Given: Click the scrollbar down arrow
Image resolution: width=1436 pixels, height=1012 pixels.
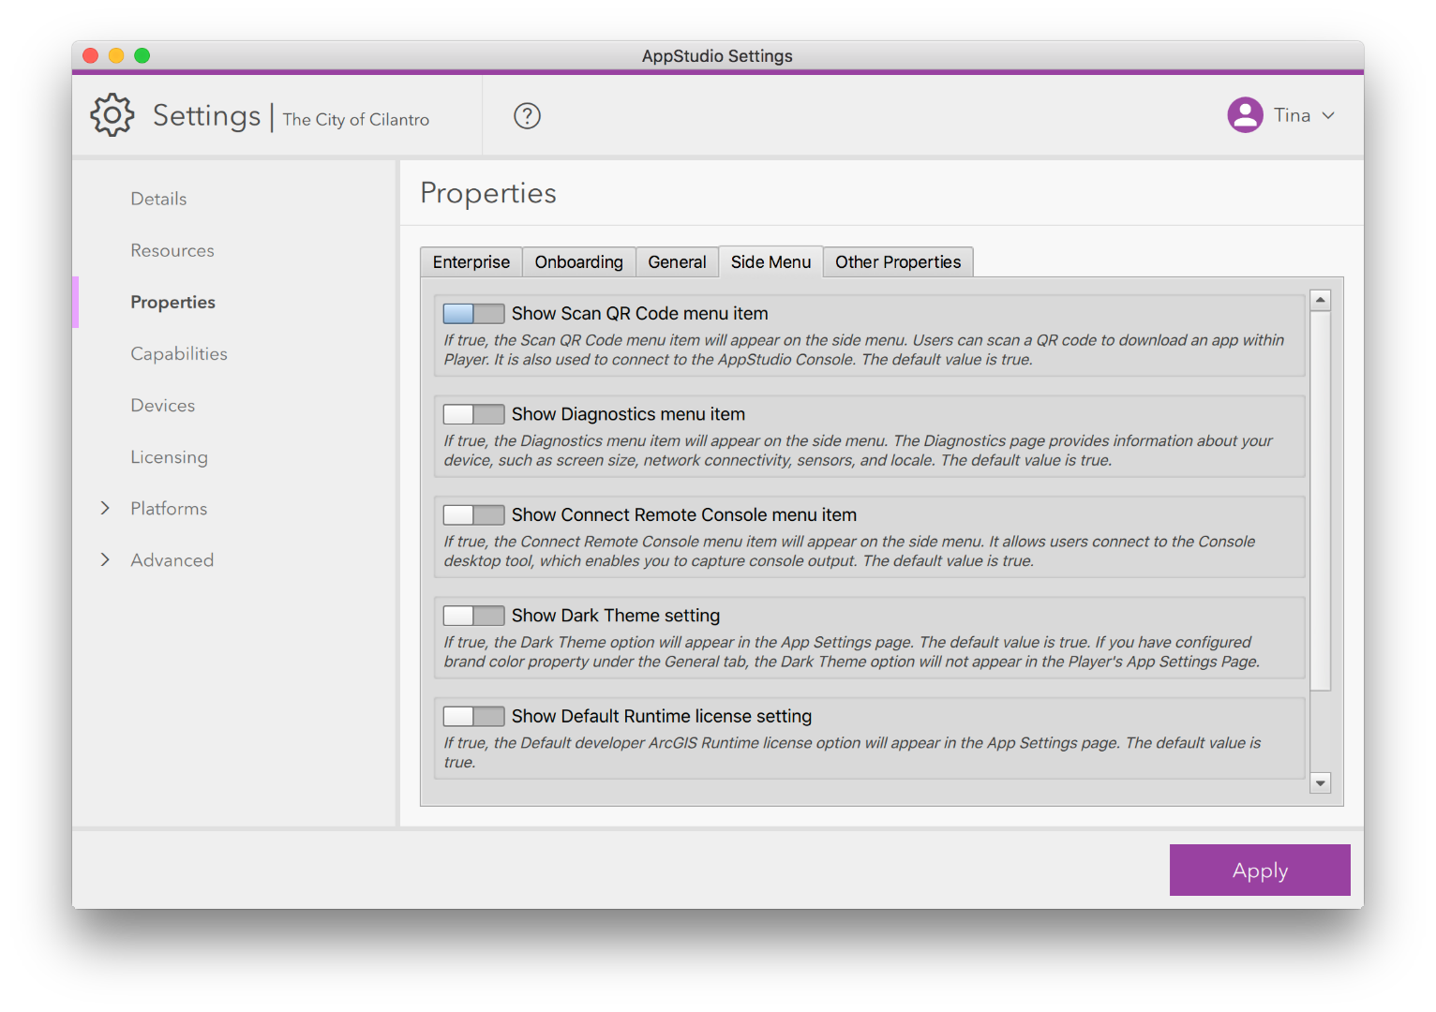Looking at the screenshot, I should (x=1321, y=783).
